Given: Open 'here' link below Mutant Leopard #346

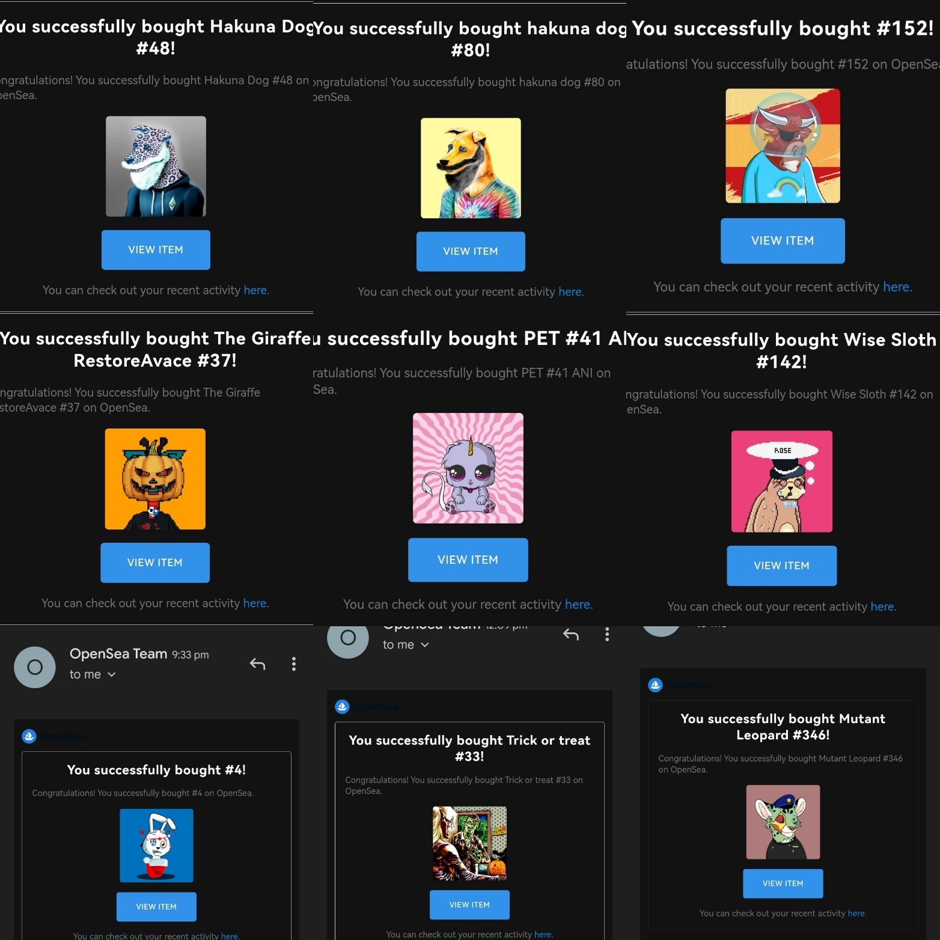Looking at the screenshot, I should point(856,914).
